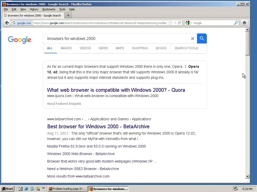Click the URL address bar field

[100, 23]
